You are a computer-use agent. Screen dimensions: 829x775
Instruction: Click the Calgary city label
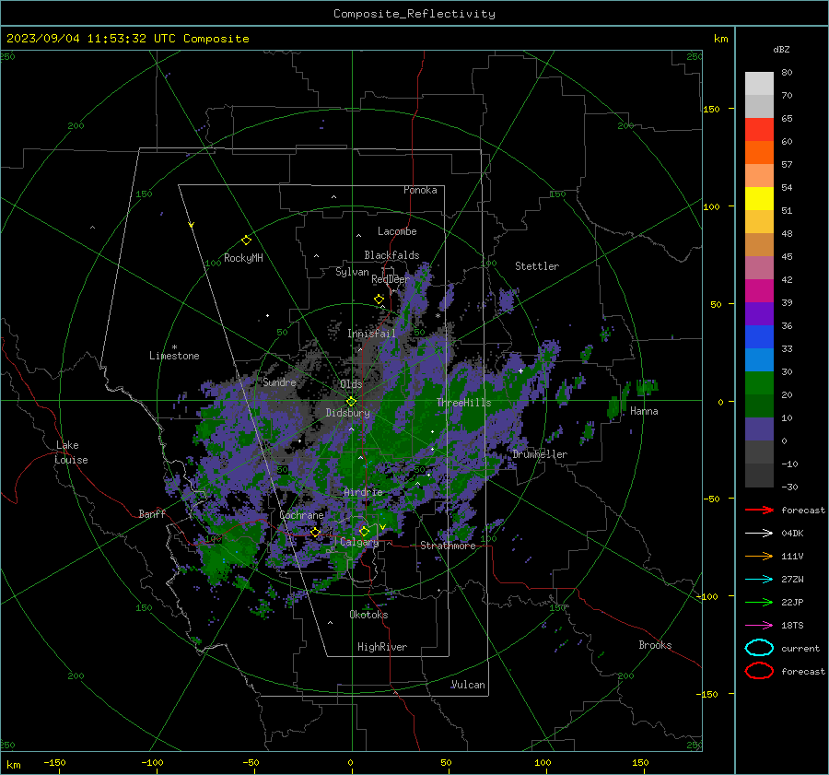click(x=359, y=542)
